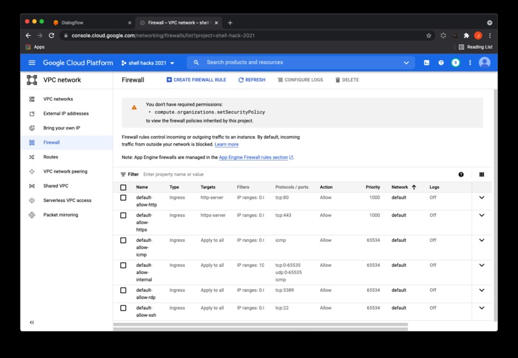Open the Chrome extensions puzzle icon
Image resolution: width=518 pixels, height=358 pixels.
[x=467, y=35]
